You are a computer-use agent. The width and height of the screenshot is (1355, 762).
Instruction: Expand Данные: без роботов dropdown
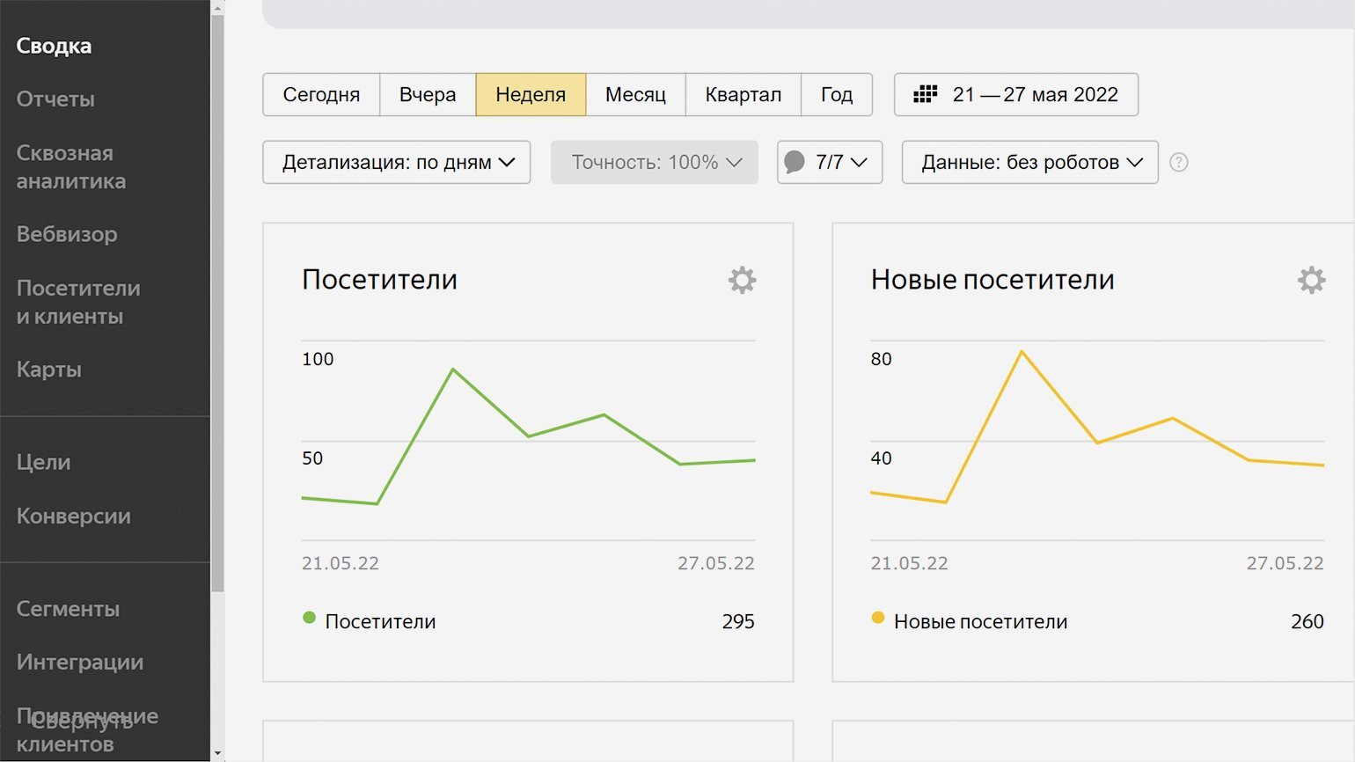(1029, 162)
